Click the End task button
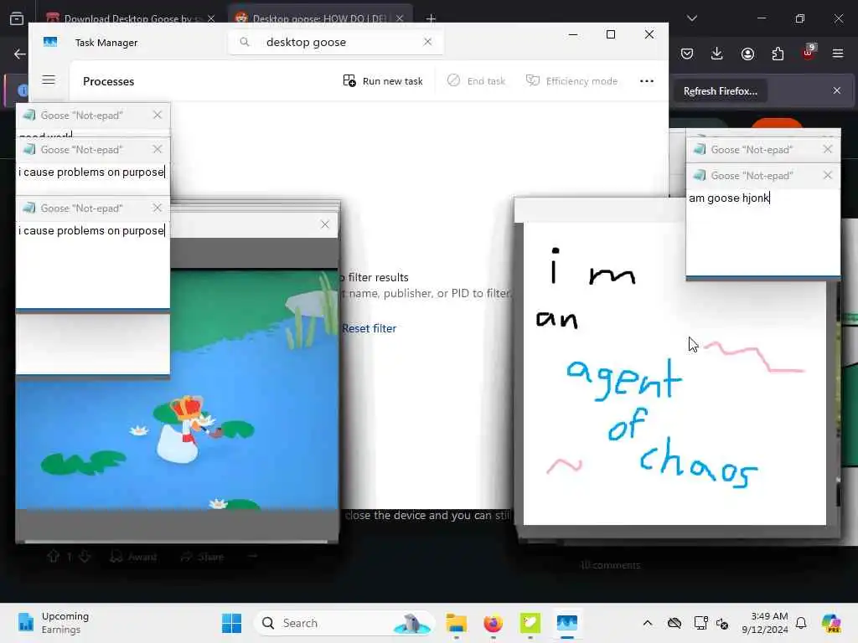This screenshot has height=643, width=858. pos(477,81)
